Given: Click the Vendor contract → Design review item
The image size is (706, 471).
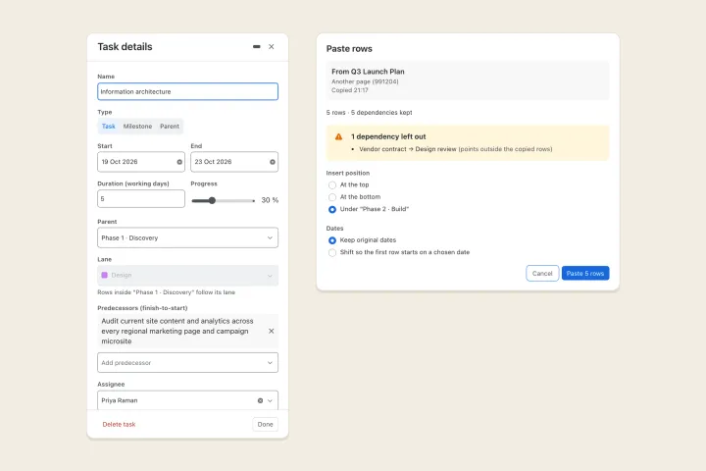Looking at the screenshot, I should tap(456, 149).
